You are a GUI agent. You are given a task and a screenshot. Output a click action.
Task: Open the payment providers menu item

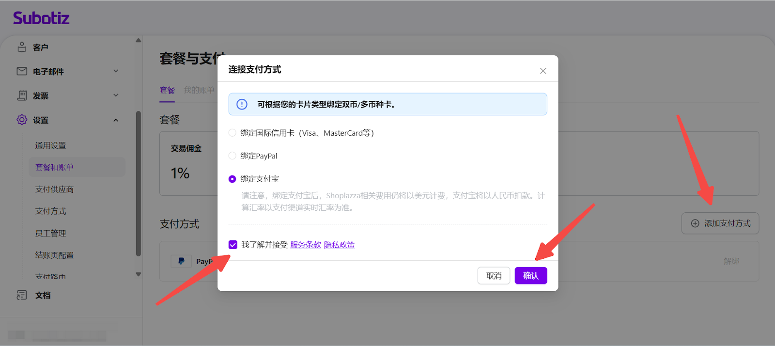pos(54,189)
